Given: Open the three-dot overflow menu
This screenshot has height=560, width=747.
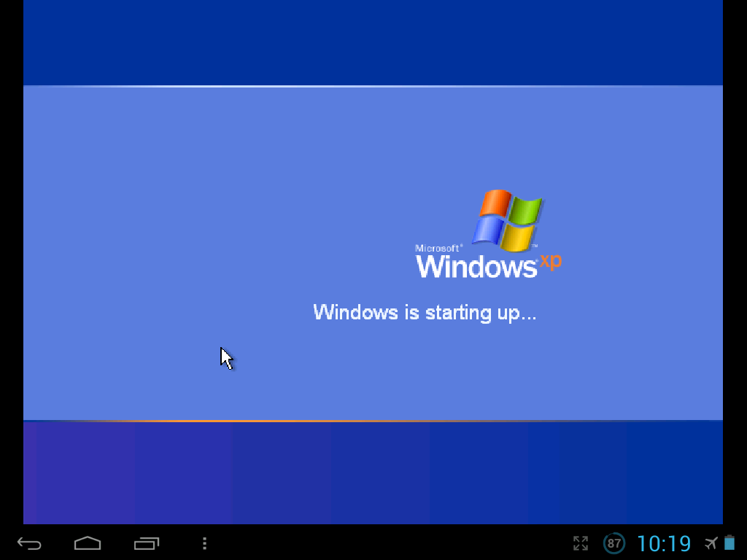Looking at the screenshot, I should coord(205,543).
